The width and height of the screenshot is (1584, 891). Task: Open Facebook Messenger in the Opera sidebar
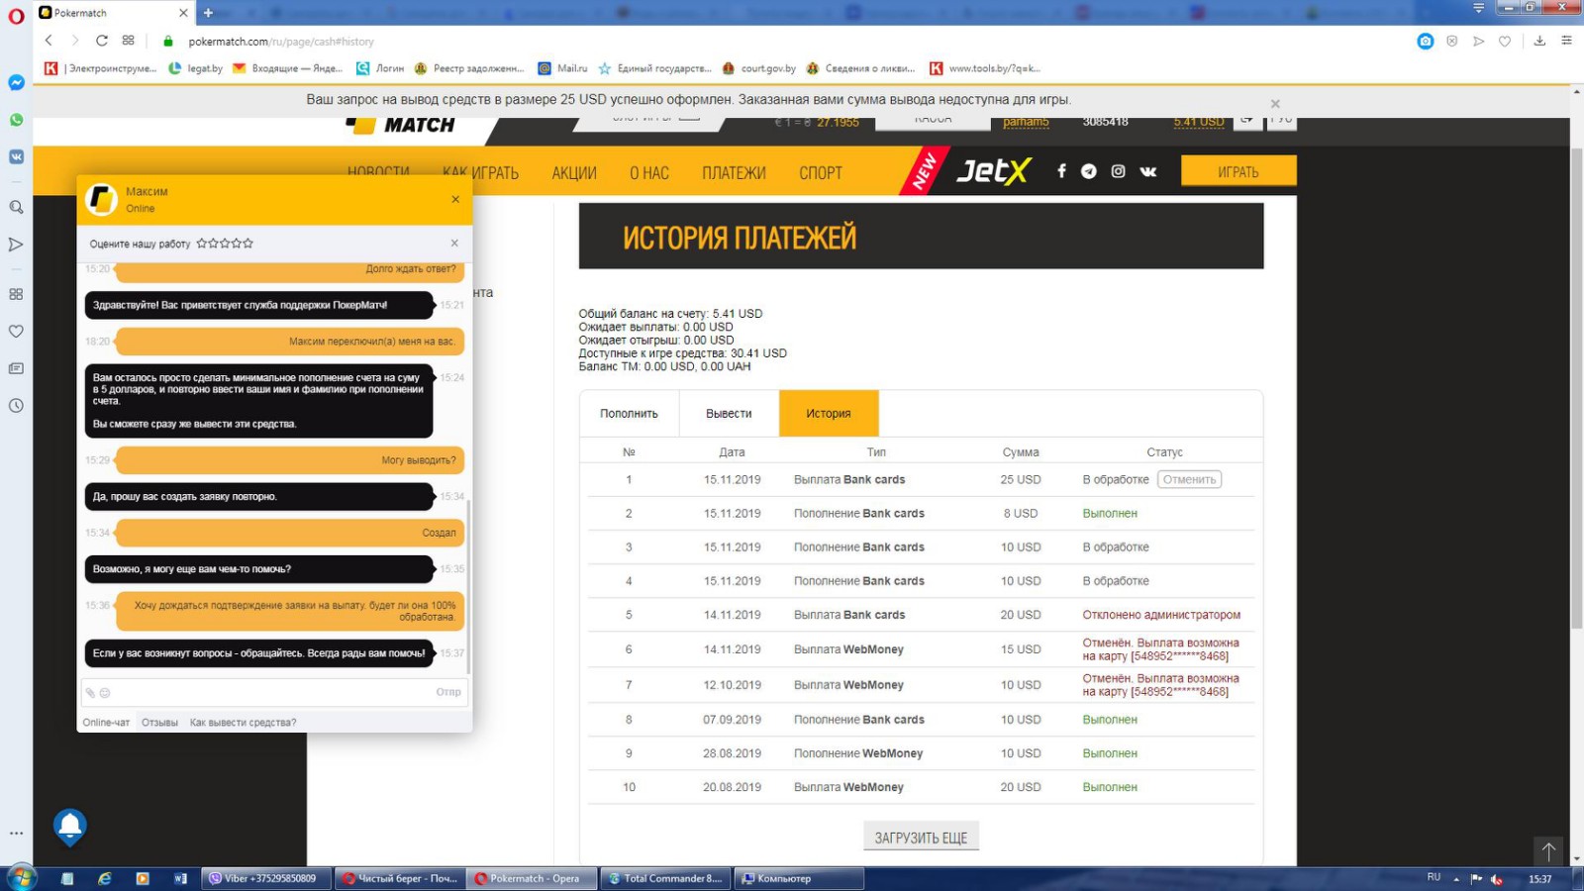pyautogui.click(x=16, y=82)
